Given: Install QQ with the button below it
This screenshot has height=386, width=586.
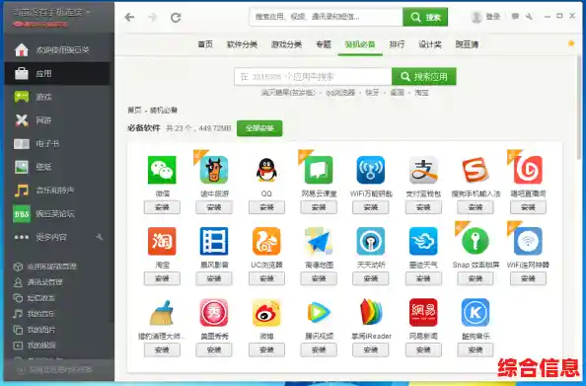Looking at the screenshot, I should [266, 207].
